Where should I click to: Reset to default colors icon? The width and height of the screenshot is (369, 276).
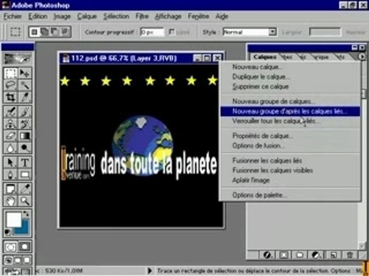8,232
